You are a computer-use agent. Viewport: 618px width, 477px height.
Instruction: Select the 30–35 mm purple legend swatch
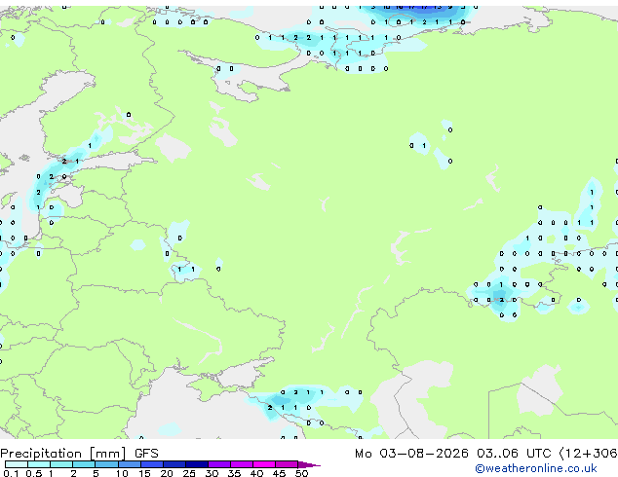point(219,464)
